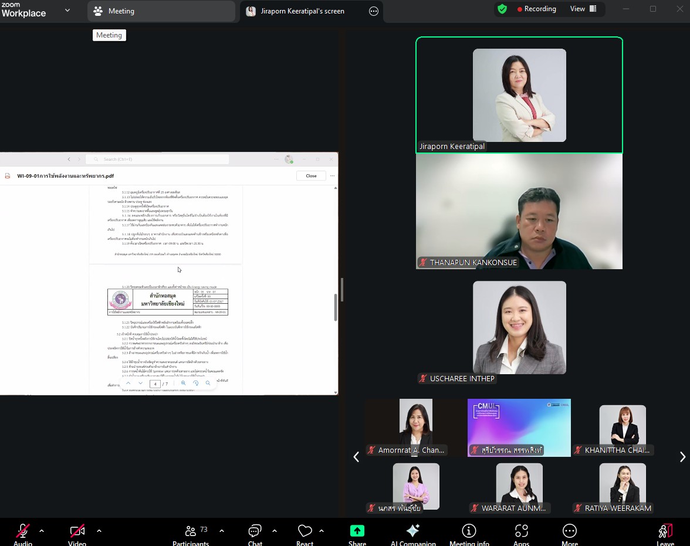Expand audio options arrow beside Audio
The image size is (690, 546).
[42, 531]
